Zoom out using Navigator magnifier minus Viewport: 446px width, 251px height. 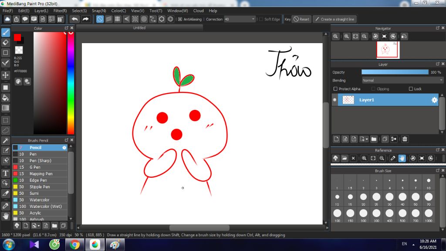[364, 37]
